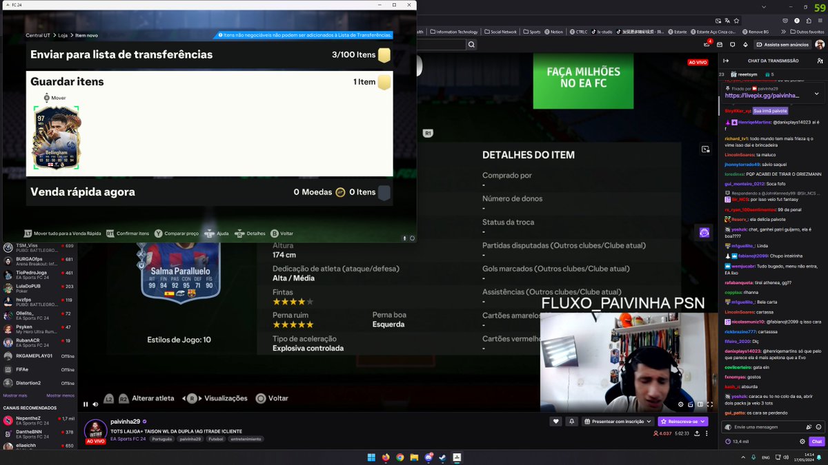Open the LulaDoPUB channel in sidebar

click(39, 288)
